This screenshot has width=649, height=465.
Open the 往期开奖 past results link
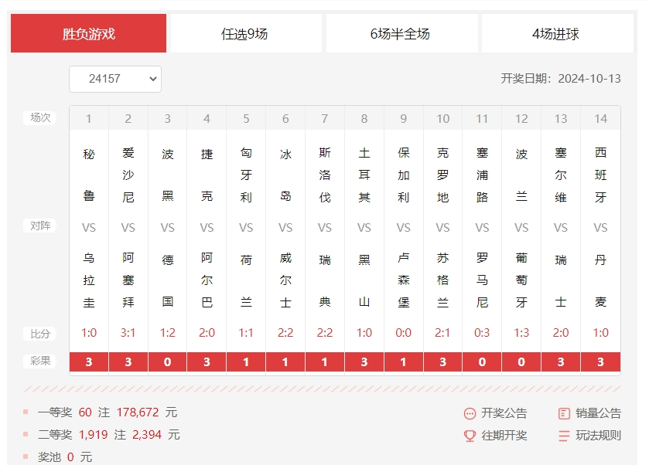(504, 436)
